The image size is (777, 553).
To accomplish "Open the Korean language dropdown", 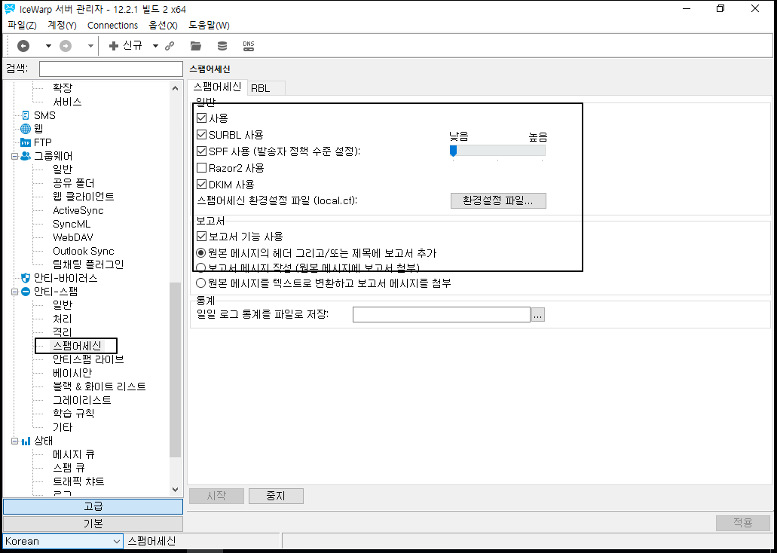I will click(x=63, y=541).
